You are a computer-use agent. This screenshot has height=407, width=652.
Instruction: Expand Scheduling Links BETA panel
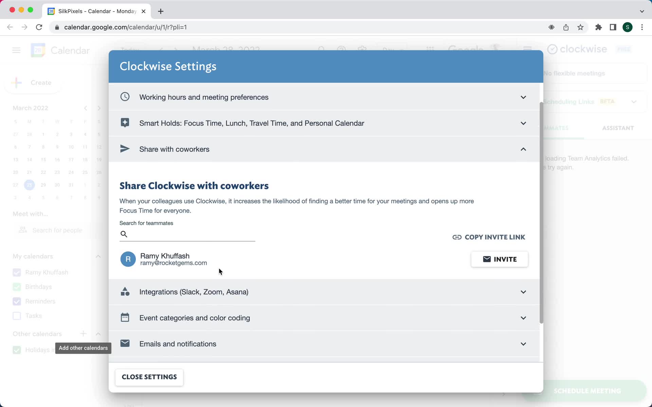[x=634, y=102]
